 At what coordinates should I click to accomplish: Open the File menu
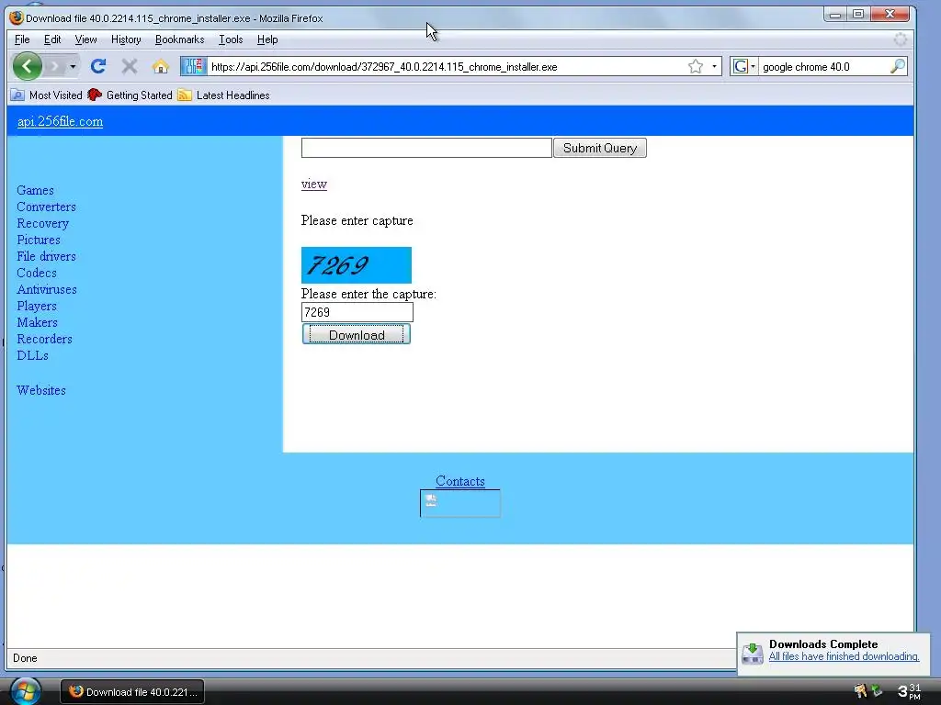(x=22, y=39)
